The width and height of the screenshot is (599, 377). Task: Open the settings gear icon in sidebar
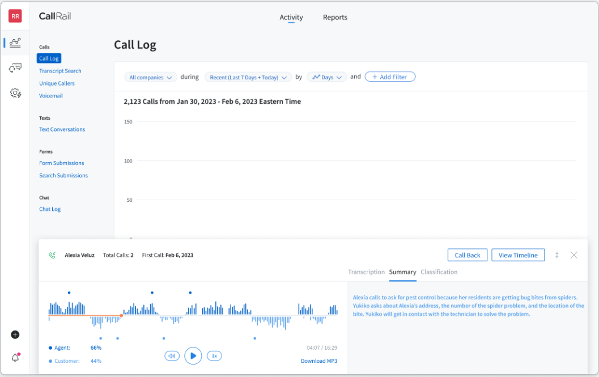point(15,93)
